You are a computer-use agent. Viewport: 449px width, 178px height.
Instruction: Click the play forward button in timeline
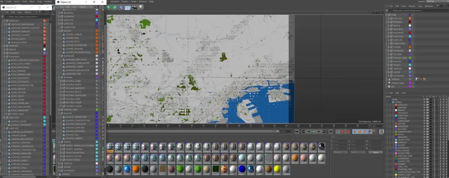pos(314,131)
